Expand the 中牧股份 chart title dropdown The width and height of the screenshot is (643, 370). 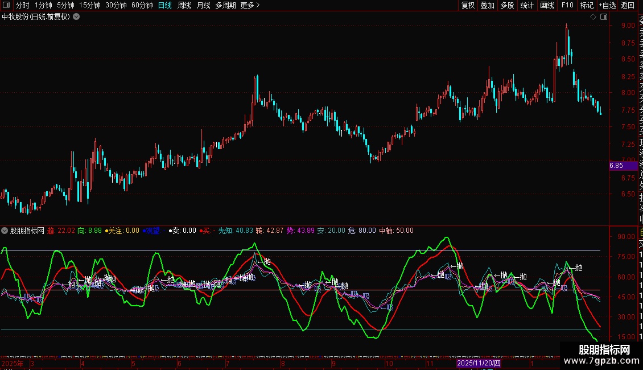pyautogui.click(x=77, y=17)
